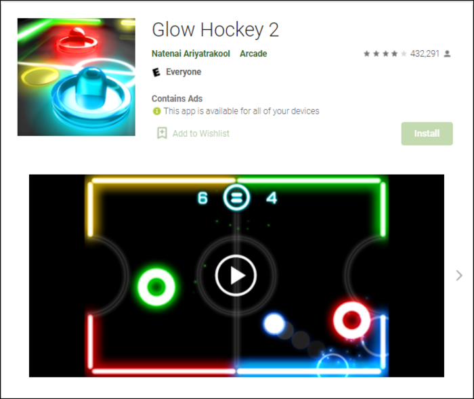Click the green paddle in the trailer
The width and height of the screenshot is (474, 399).
156,287
